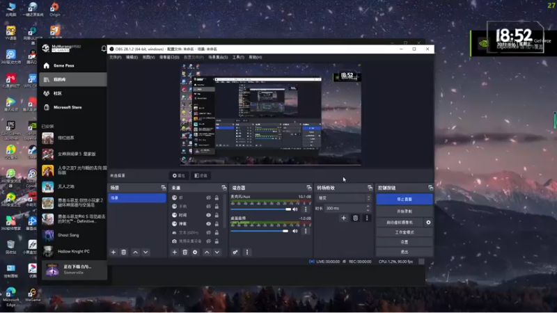Viewport: 557px width, 313px height.
Task: Toggle lock on 手机 source
Action: point(217,207)
